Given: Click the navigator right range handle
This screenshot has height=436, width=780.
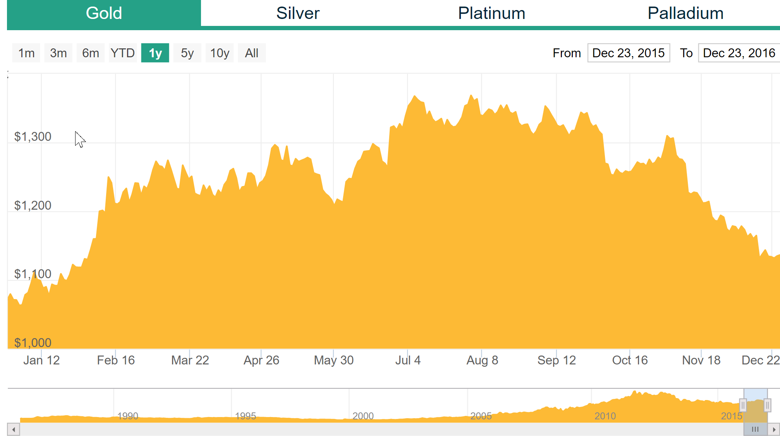Looking at the screenshot, I should pyautogui.click(x=767, y=405).
